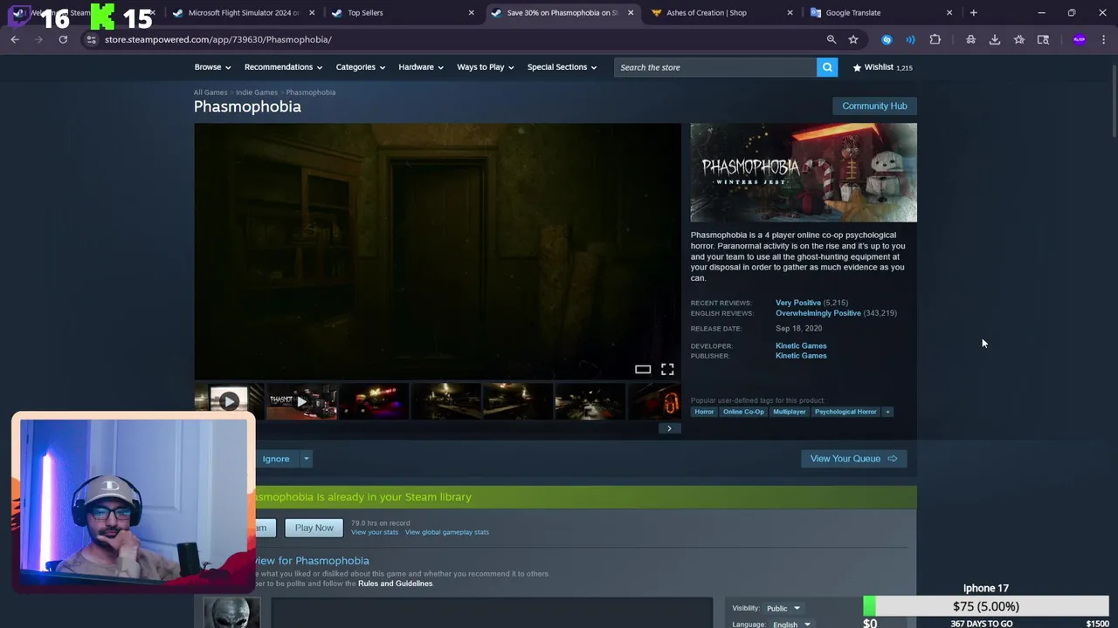The height and width of the screenshot is (628, 1118).
Task: Close the Microsoft Flight Simulator tab
Action: point(311,12)
